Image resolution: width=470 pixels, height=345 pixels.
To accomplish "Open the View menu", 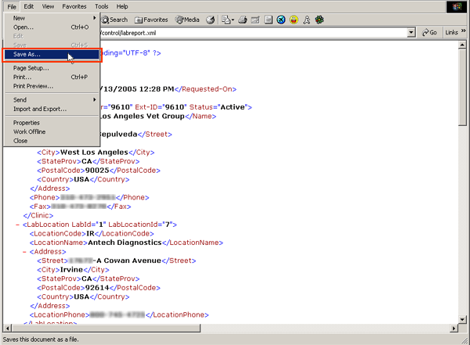I will [48, 6].
